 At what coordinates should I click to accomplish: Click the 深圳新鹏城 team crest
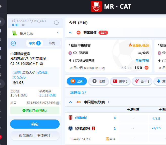point(70,128)
